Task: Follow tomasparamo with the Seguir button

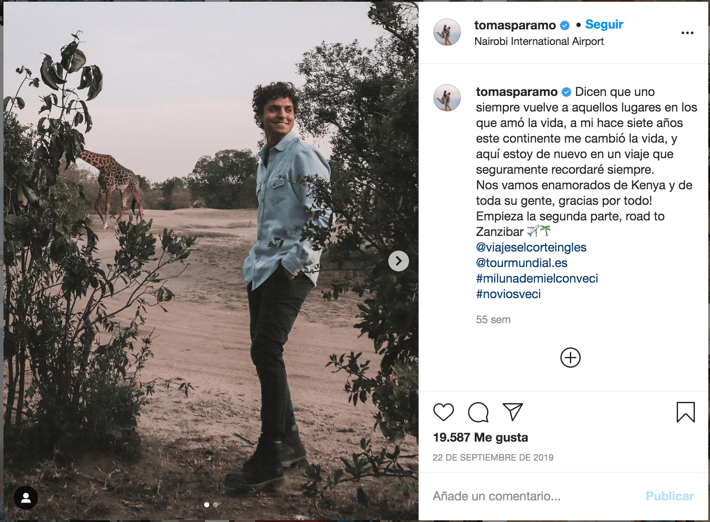Action: point(604,25)
